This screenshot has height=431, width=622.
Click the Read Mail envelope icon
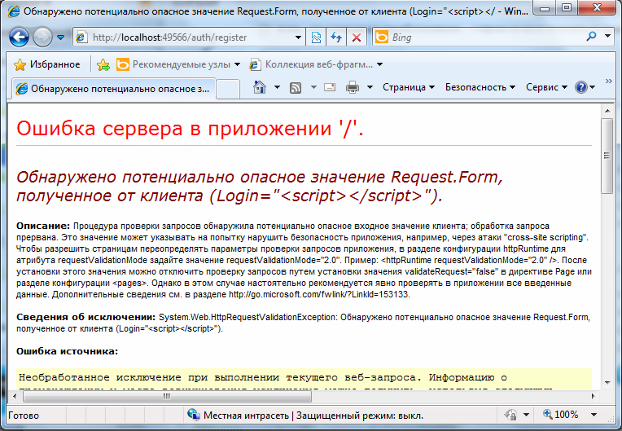330,87
